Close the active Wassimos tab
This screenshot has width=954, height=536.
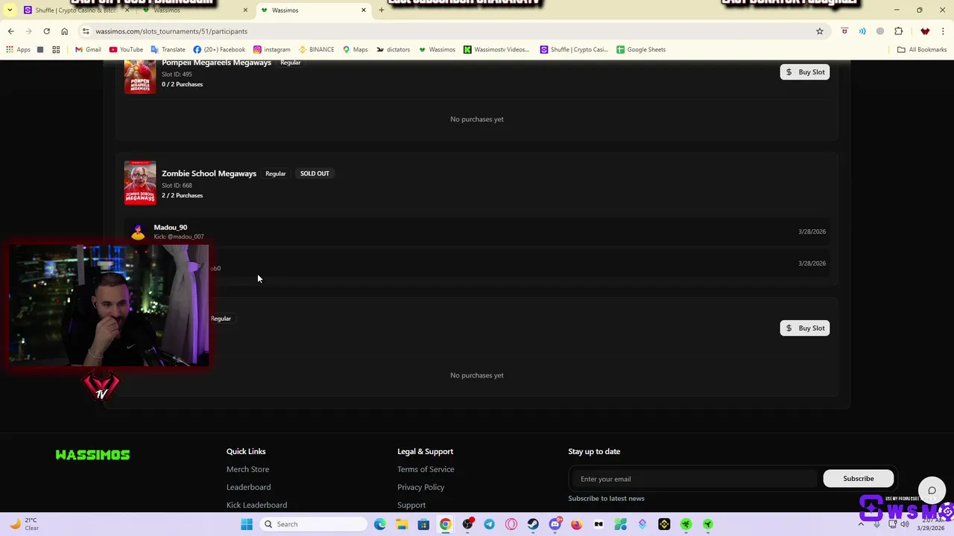pos(364,10)
